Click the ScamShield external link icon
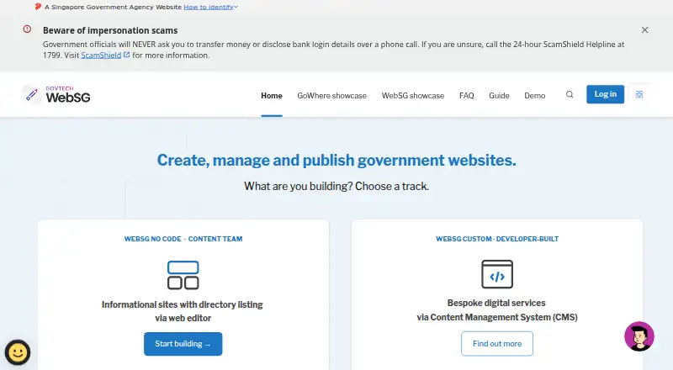The width and height of the screenshot is (673, 370). click(x=127, y=55)
